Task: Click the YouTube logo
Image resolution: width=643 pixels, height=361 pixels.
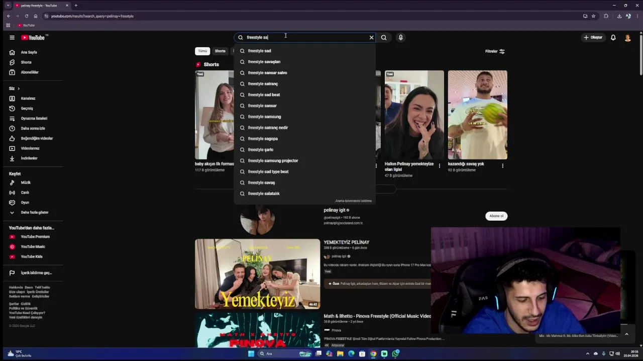Action: (x=33, y=38)
